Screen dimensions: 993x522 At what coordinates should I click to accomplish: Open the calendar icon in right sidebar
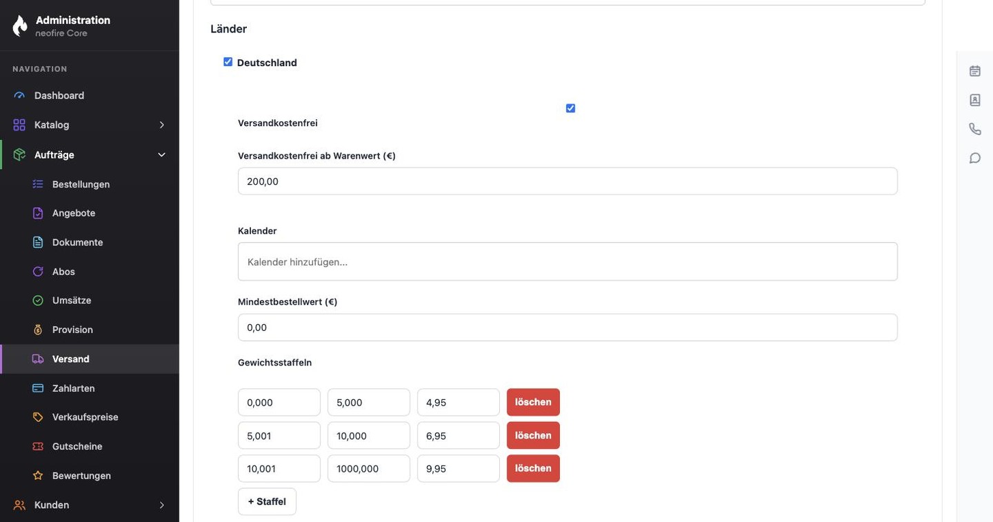[975, 71]
